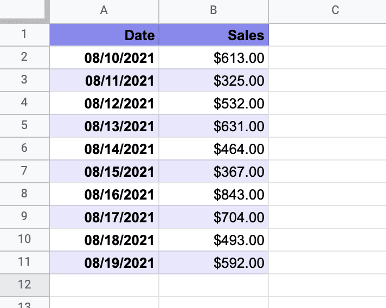Select the $704.00 sales cell

point(214,217)
